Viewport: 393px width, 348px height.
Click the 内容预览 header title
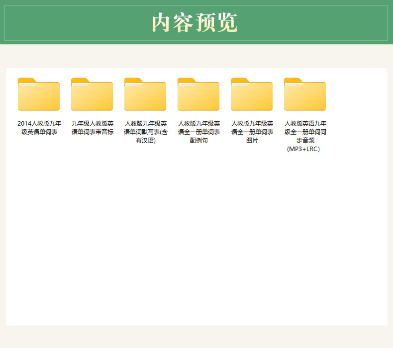coord(195,22)
